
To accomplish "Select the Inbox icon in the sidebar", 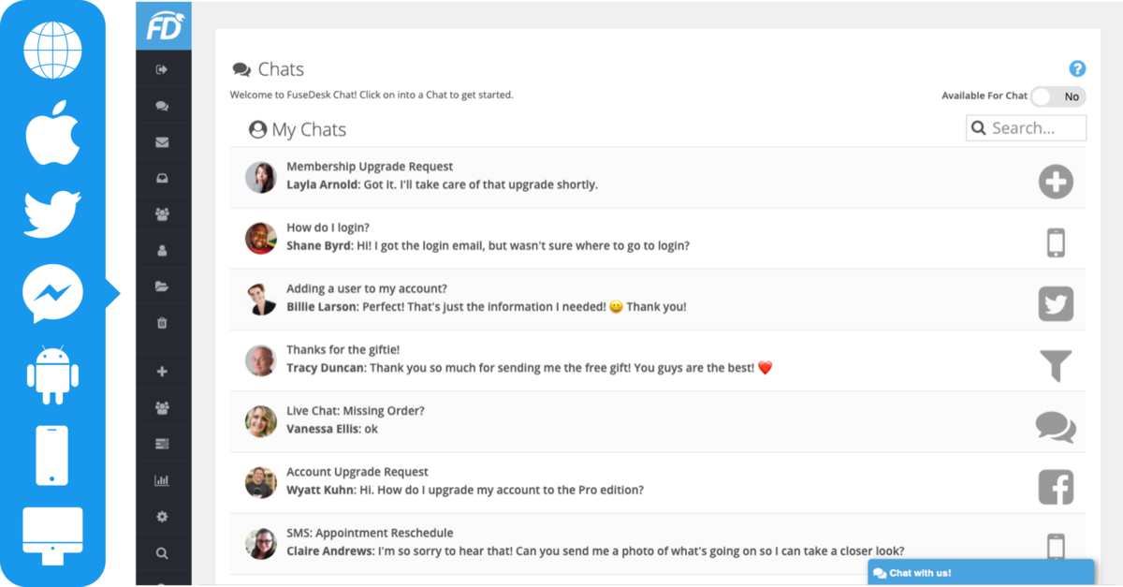I will 163,178.
